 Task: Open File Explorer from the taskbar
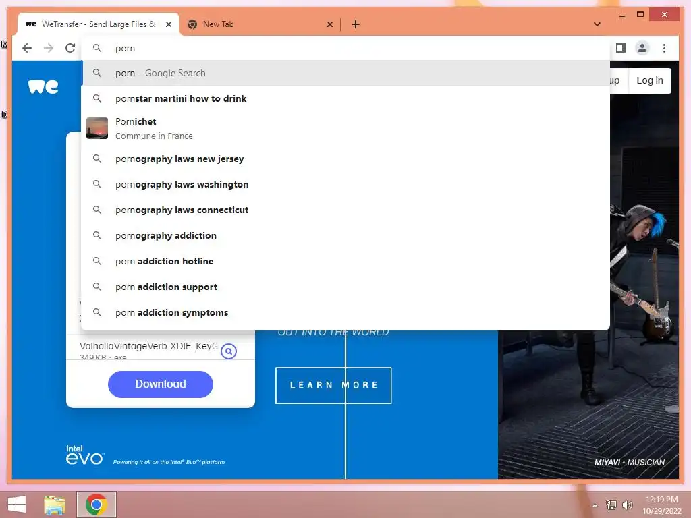55,505
